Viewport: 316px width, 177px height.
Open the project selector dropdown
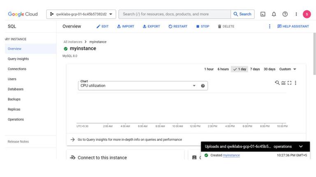(x=81, y=14)
